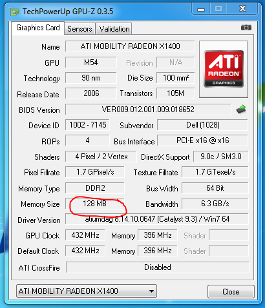The width and height of the screenshot is (265, 308).
Task: Click the BIOS save chip icon
Action: click(241, 110)
